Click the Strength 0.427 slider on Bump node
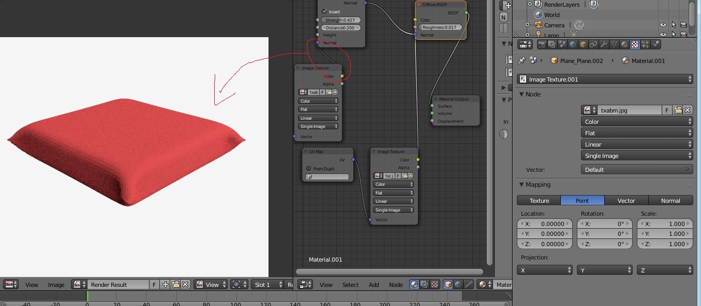 [340, 20]
